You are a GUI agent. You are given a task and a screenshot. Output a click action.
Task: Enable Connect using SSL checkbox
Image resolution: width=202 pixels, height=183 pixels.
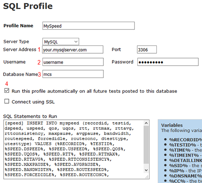[7, 101]
